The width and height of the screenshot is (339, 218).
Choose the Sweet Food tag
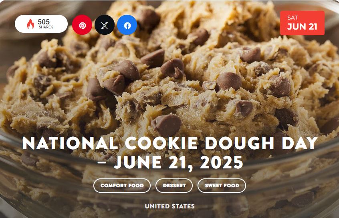pos(222,186)
